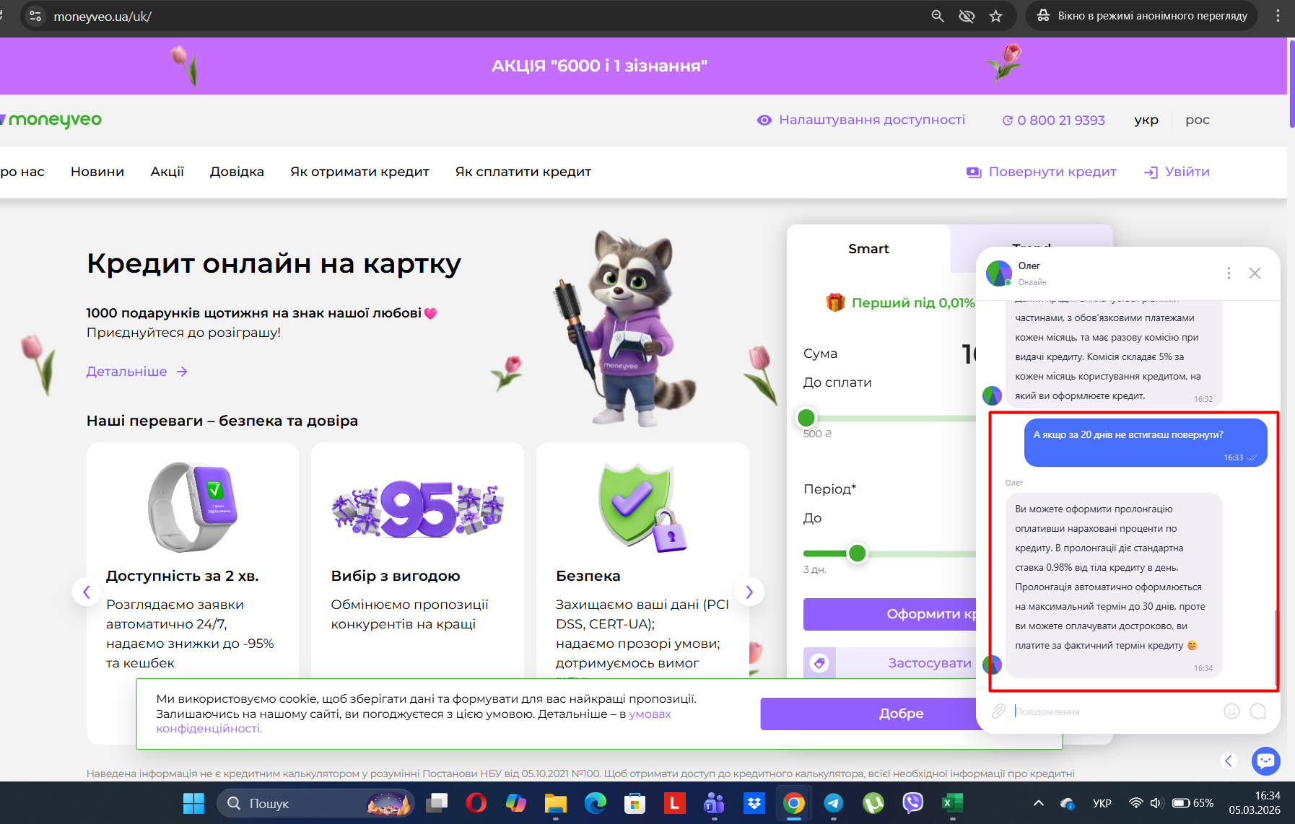
Task: Show the next advantages card
Action: tap(749, 592)
